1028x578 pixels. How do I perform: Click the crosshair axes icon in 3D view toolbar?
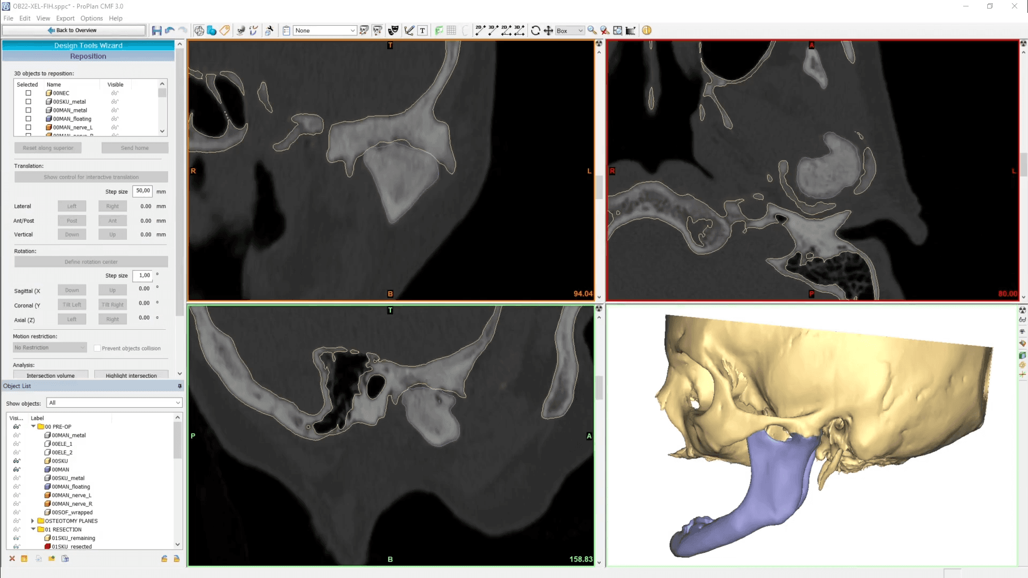pyautogui.click(x=1023, y=375)
